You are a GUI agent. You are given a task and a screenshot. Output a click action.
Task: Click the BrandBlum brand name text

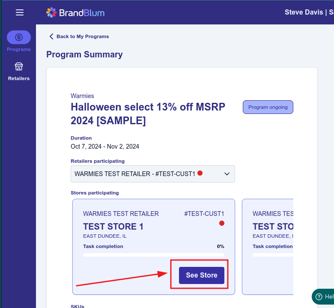click(82, 13)
